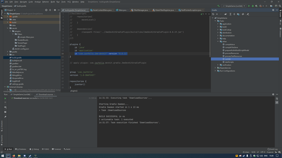This screenshot has height=158, width=282.
Task: Open Gradle build tool settings wrench
Action: point(248,14)
